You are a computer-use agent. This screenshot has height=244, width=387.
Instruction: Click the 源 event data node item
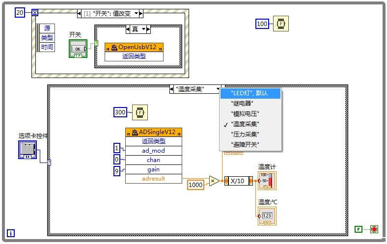(x=47, y=28)
